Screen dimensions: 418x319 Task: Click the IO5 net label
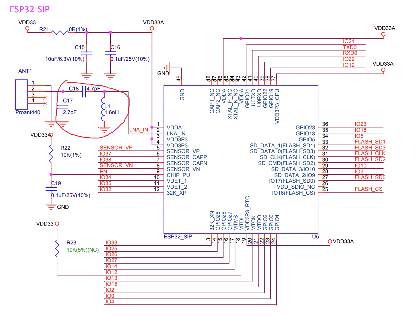[x=359, y=136]
